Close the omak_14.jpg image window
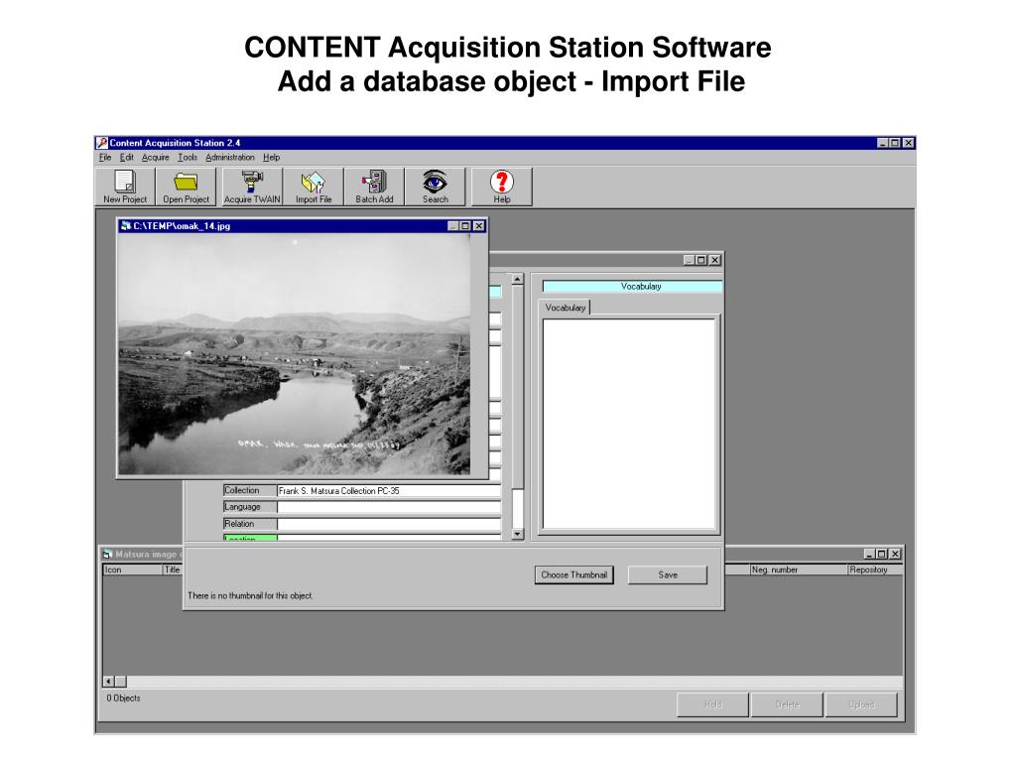Screen dimensions: 1016x762 479,226
